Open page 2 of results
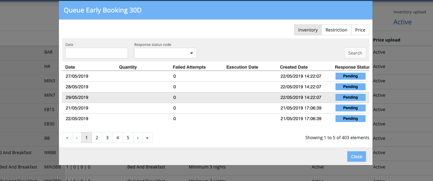The height and width of the screenshot is (181, 433). click(x=97, y=138)
